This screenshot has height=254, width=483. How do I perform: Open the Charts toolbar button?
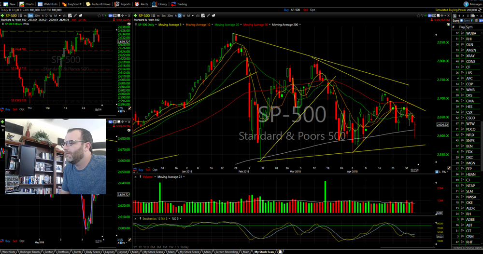27,4
